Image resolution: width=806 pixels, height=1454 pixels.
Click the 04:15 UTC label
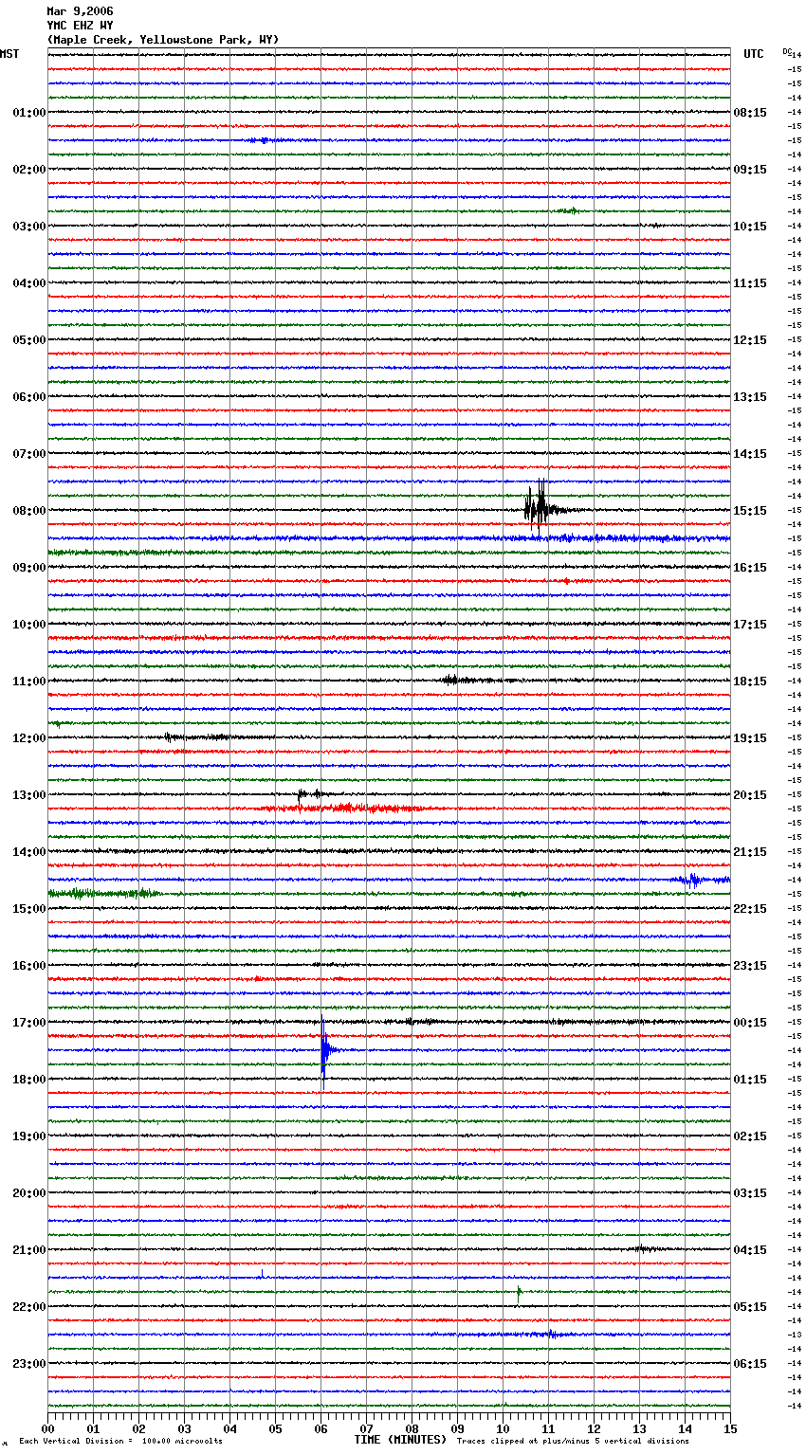pyautogui.click(x=750, y=1250)
